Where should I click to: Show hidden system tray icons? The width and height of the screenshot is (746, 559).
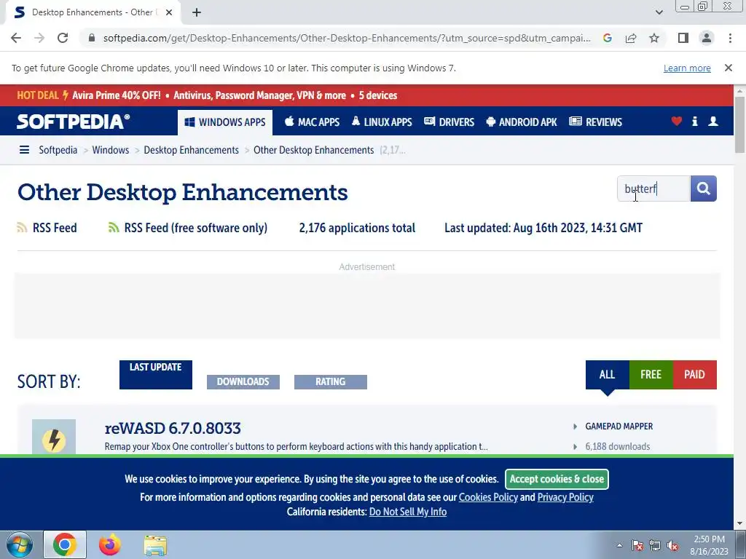point(619,545)
